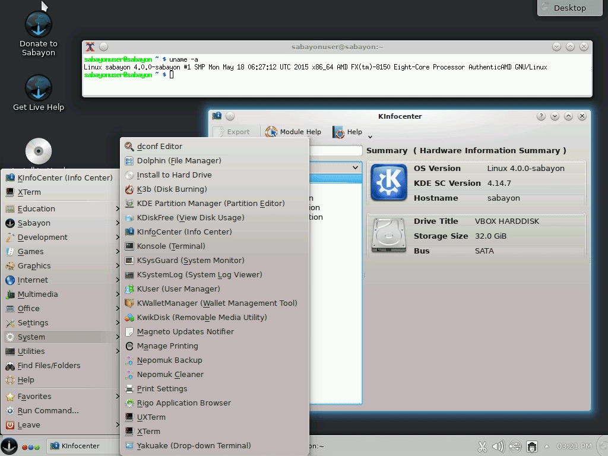The width and height of the screenshot is (608, 456).
Task: Expand the Development submenu
Action: (62, 237)
